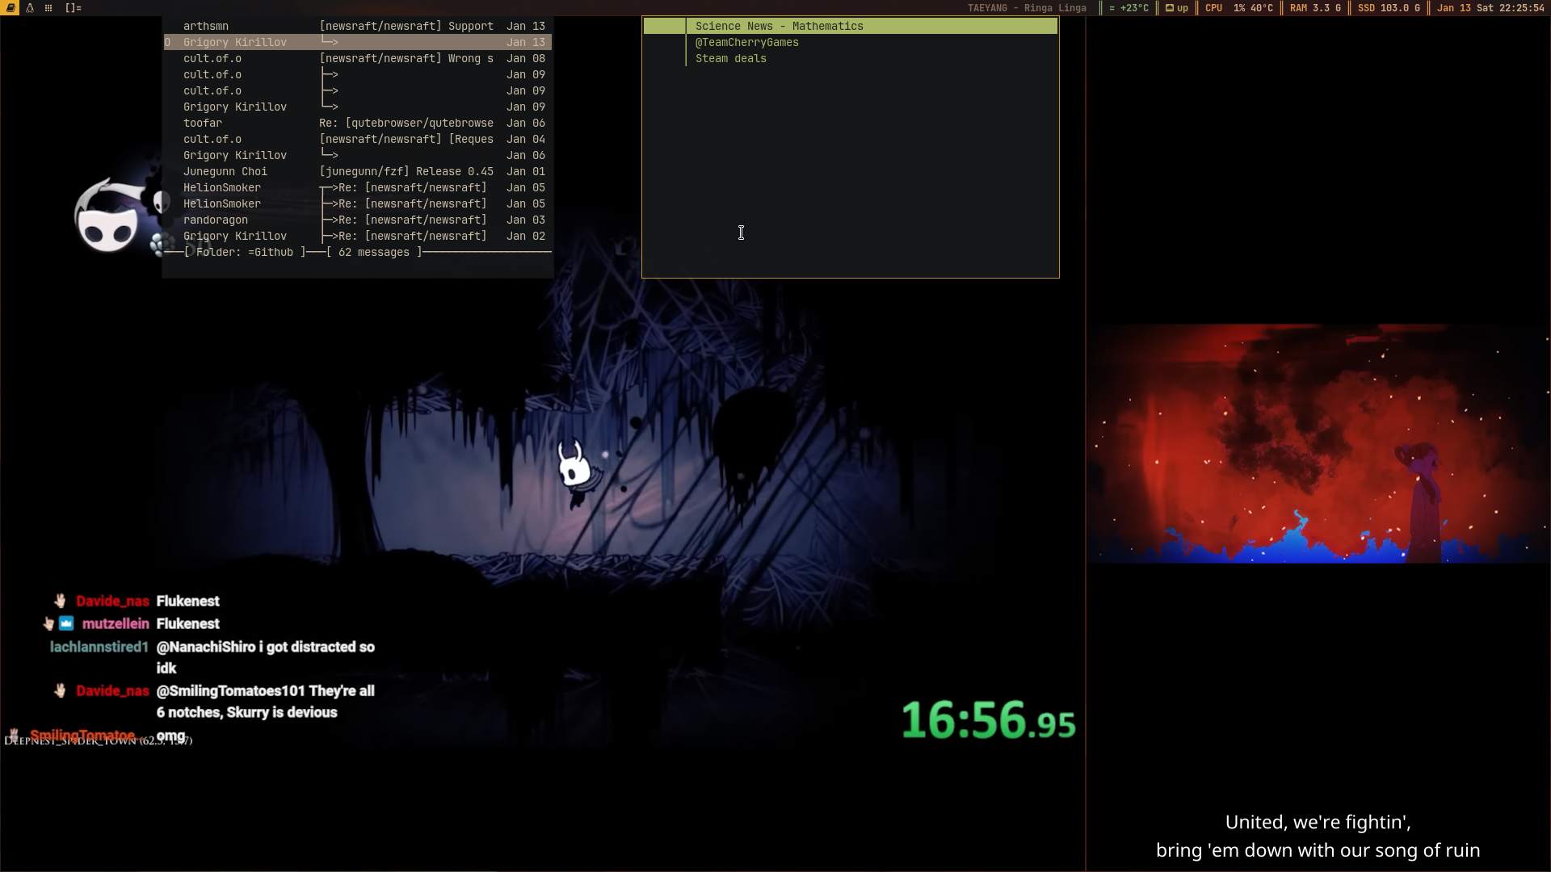The width and height of the screenshot is (1551, 872).
Task: Click the camera badge next to mutzellein
Action: click(x=66, y=623)
